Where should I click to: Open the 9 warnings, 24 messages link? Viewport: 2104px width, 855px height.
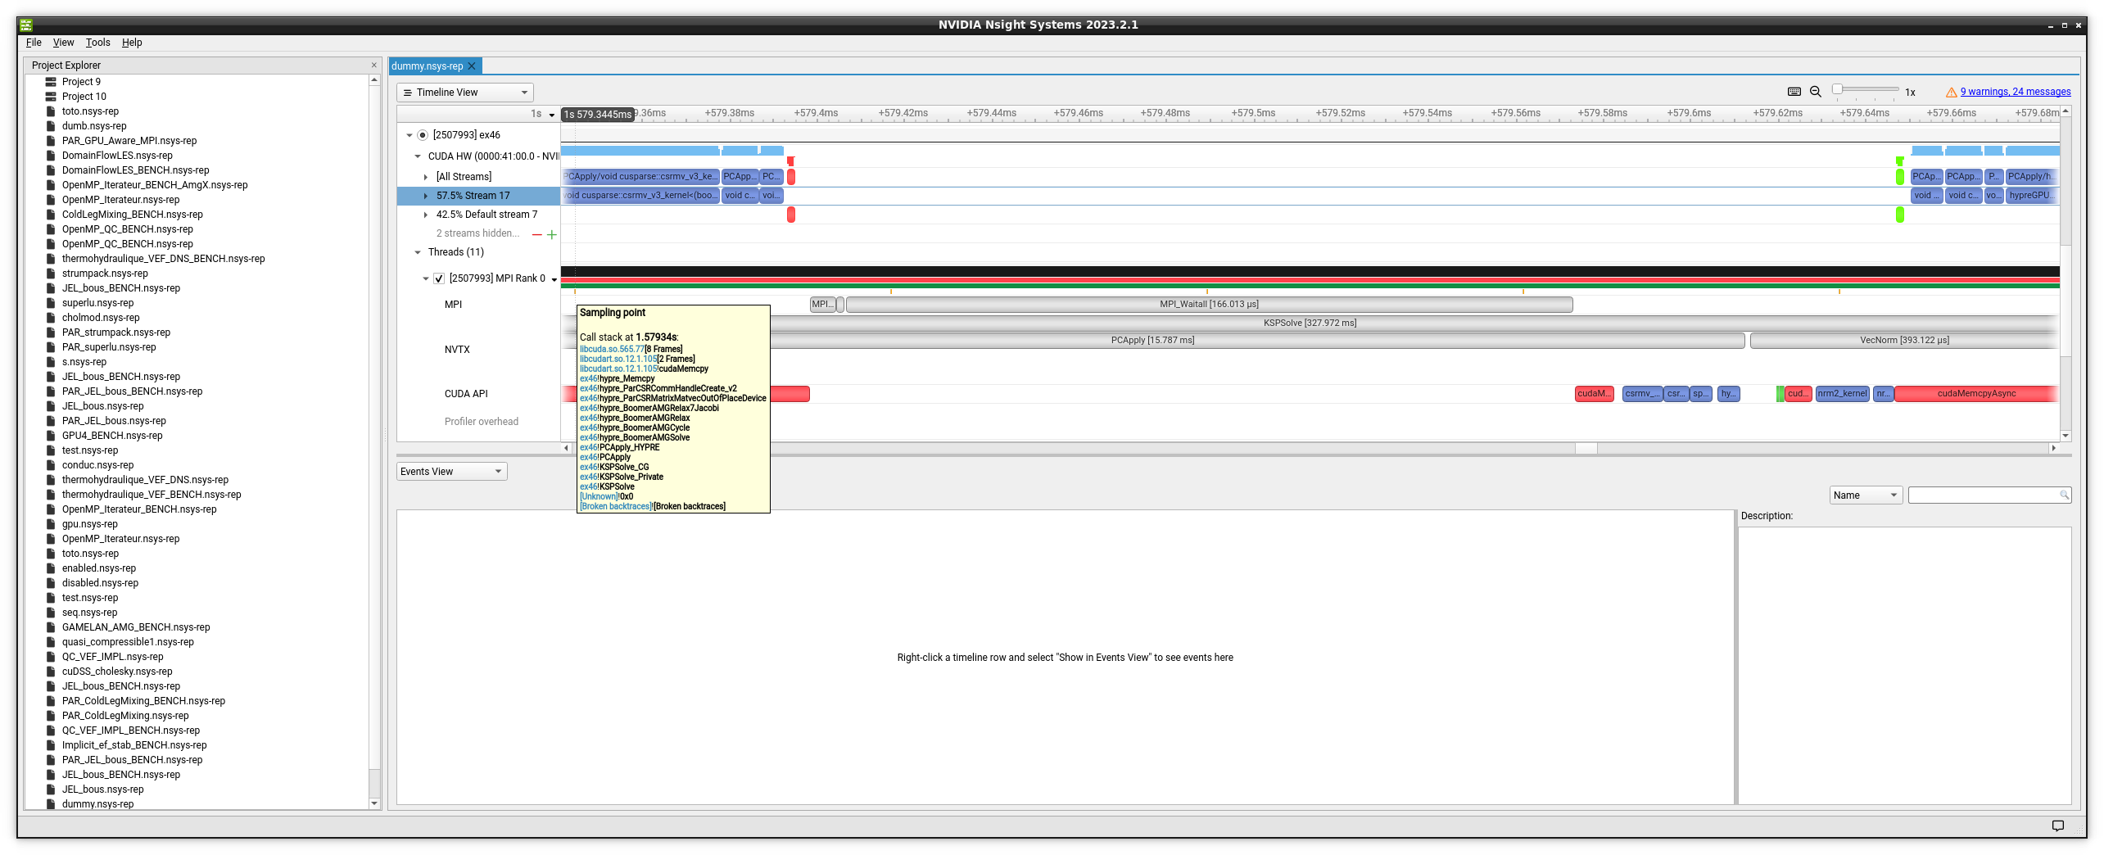coord(2016,92)
